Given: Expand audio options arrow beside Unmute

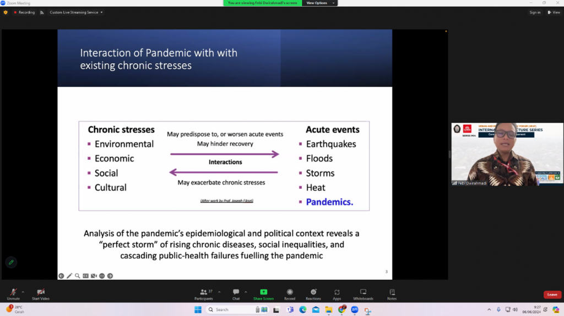Looking at the screenshot, I should coord(23,292).
